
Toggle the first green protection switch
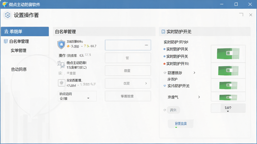228,53
